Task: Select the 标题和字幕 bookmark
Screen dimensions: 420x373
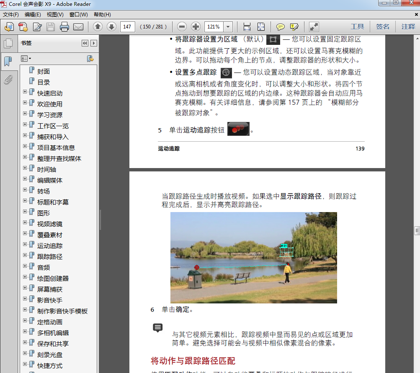Action: coord(53,202)
